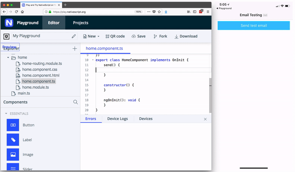This screenshot has height=172, width=295.
Task: Fork the current project
Action: point(160,36)
